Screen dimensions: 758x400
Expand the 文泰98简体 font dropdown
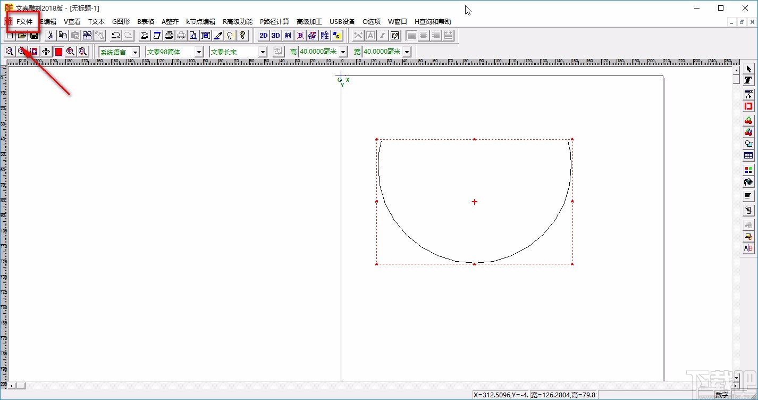click(199, 52)
